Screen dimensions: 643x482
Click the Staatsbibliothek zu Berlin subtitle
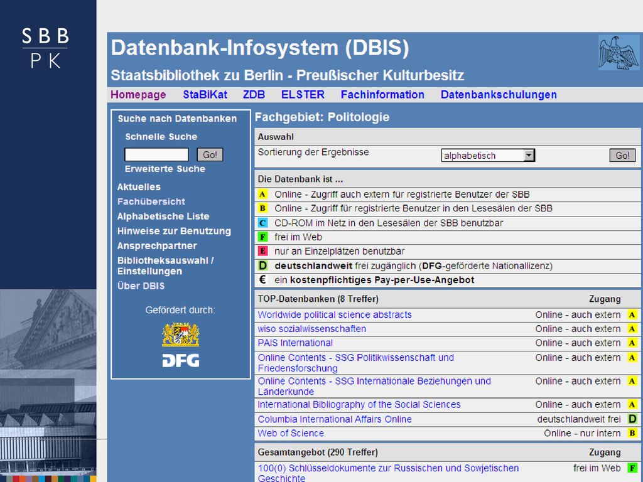click(287, 75)
